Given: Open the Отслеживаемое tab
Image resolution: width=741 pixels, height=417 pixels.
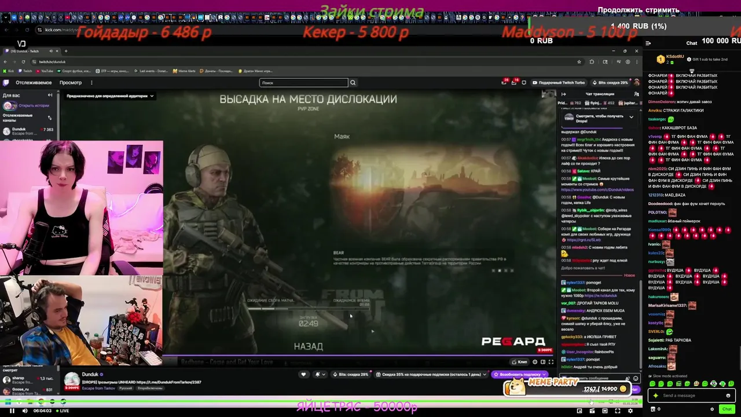Looking at the screenshot, I should [x=34, y=83].
